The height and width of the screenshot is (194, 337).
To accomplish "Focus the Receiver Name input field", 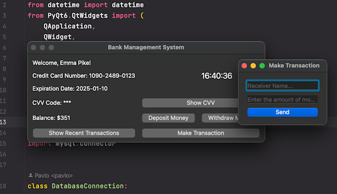I will (x=282, y=86).
